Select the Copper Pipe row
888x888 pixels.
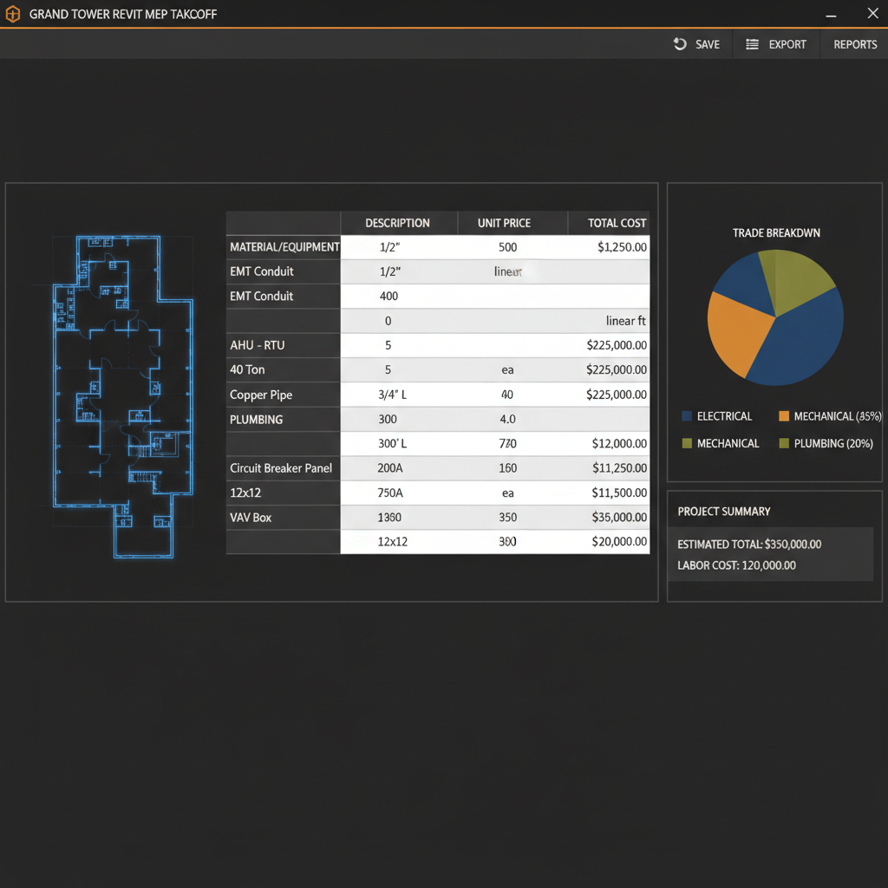(438, 395)
